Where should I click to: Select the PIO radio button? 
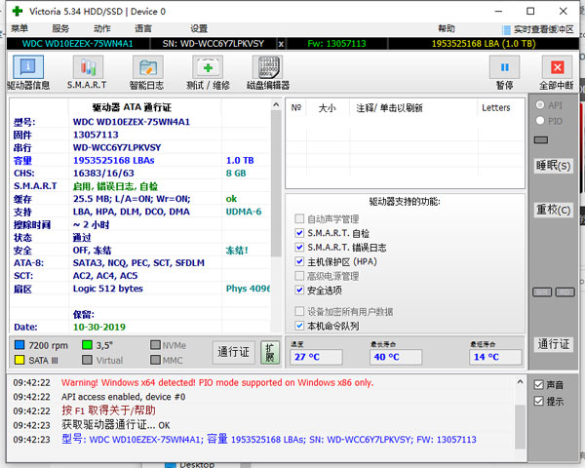point(540,121)
